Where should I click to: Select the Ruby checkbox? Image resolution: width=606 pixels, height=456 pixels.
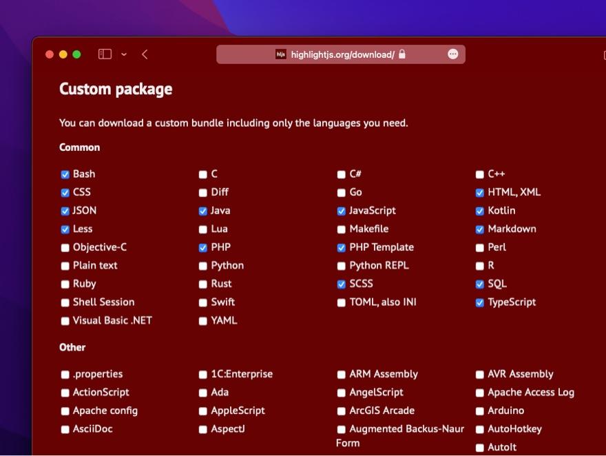coord(65,284)
